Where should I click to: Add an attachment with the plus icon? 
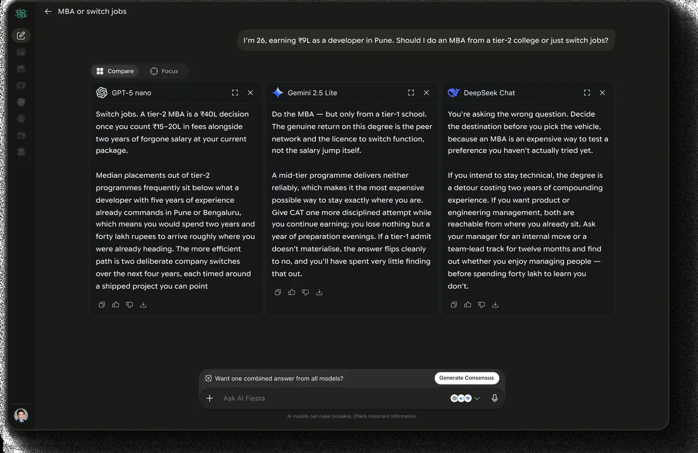coord(210,398)
